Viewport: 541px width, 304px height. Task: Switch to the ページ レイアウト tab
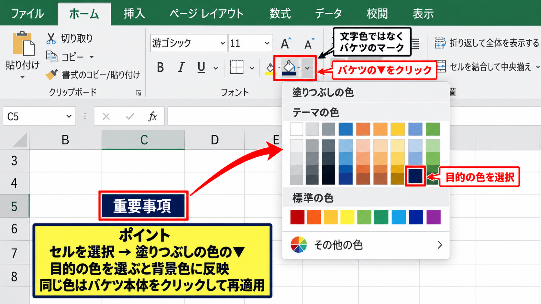point(206,14)
